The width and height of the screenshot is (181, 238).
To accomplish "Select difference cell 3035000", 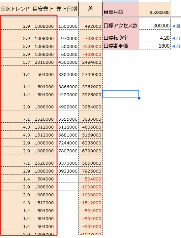I will (90, 117).
